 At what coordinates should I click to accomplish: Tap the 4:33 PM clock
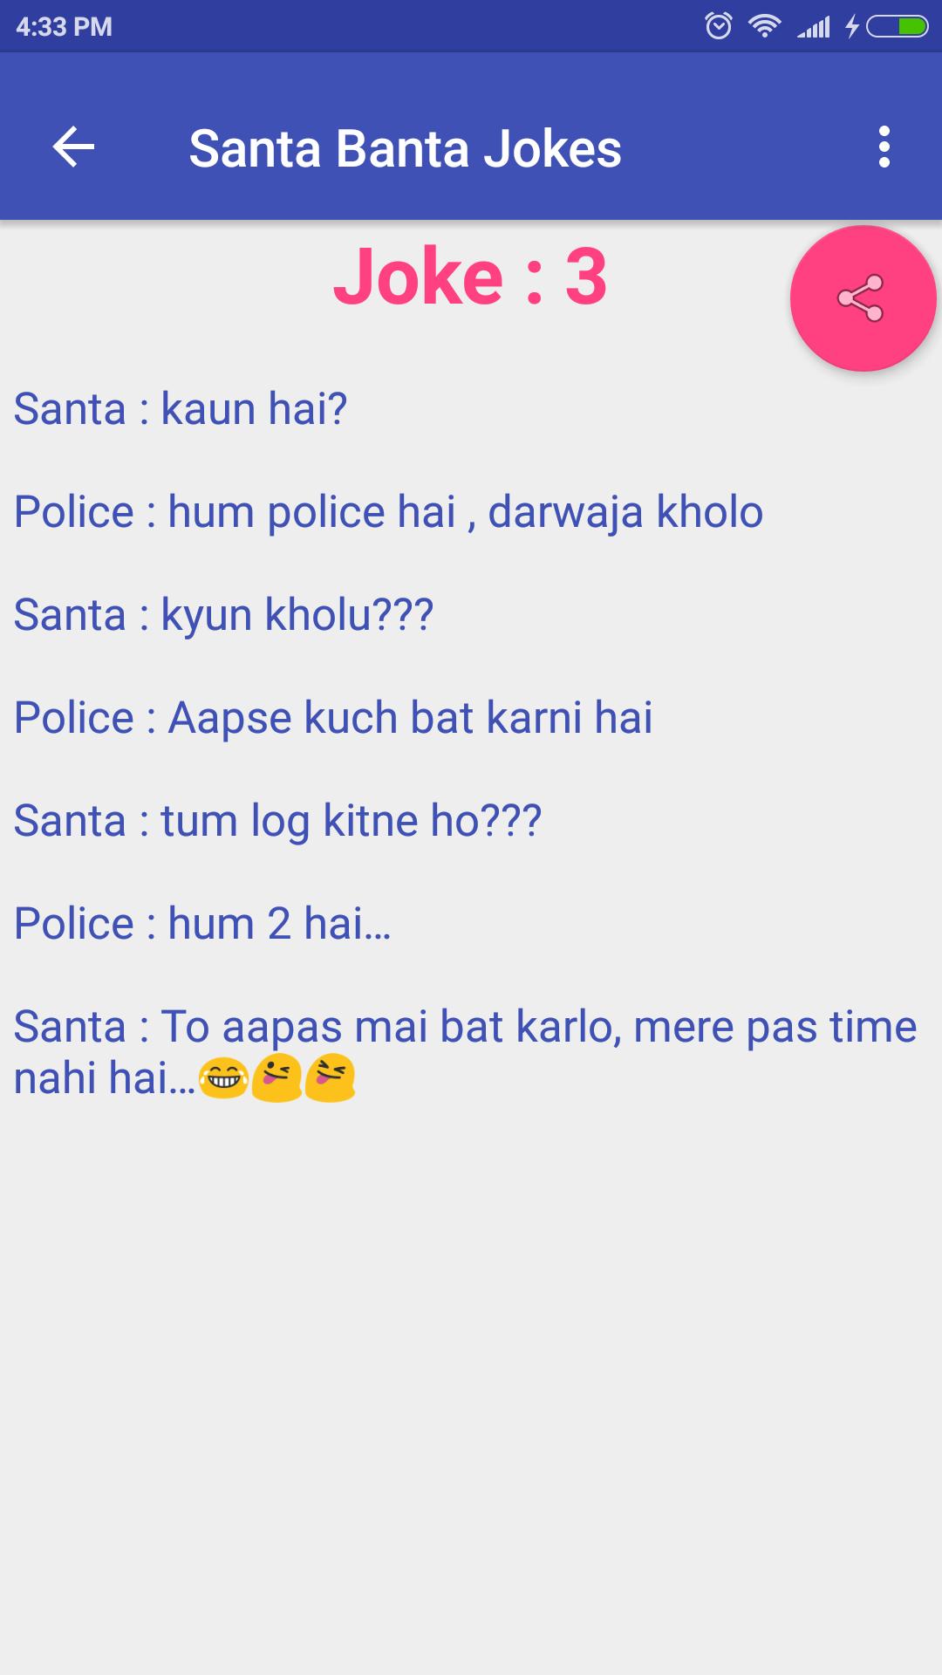point(64,27)
